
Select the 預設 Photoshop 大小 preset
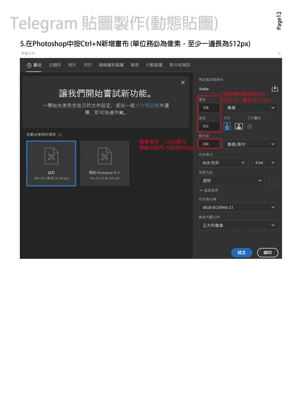105,163
